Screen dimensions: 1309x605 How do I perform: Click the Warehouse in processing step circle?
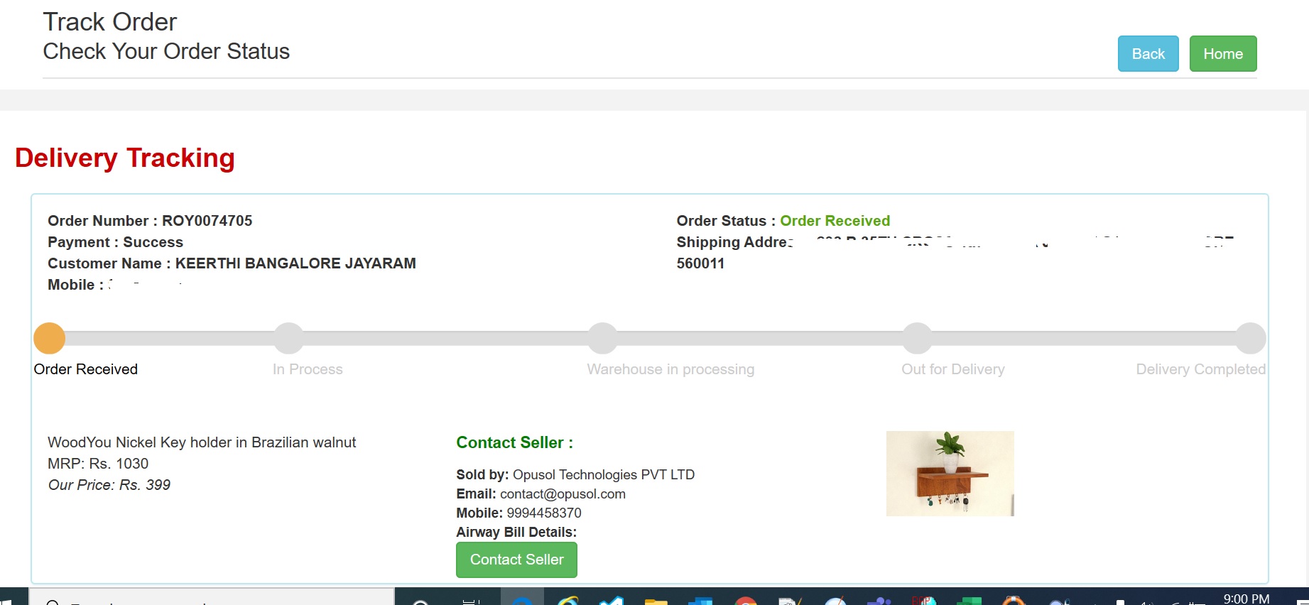click(x=602, y=338)
